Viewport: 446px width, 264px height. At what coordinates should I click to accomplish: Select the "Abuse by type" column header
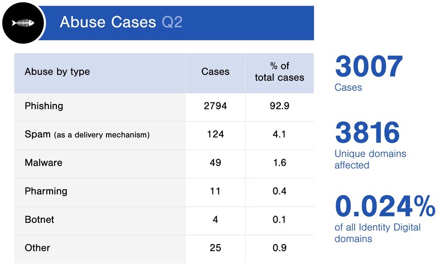(57, 72)
